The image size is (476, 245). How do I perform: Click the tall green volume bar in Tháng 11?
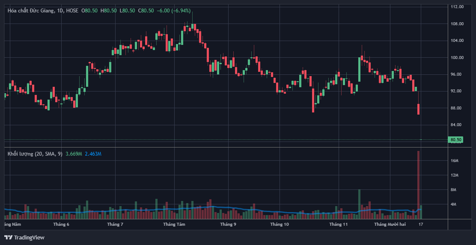[x=359, y=203]
